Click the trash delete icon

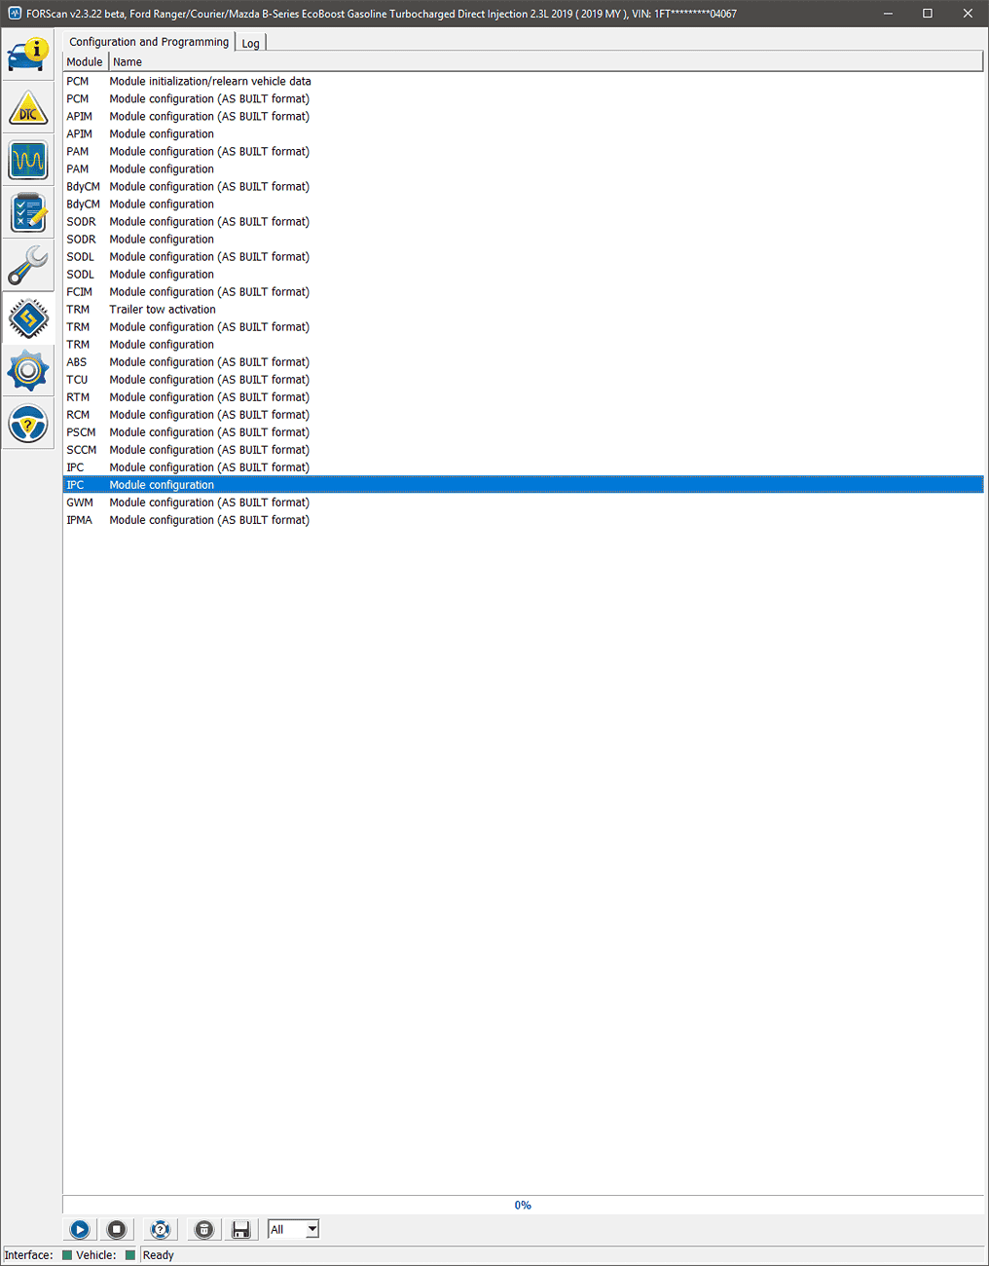pyautogui.click(x=203, y=1230)
